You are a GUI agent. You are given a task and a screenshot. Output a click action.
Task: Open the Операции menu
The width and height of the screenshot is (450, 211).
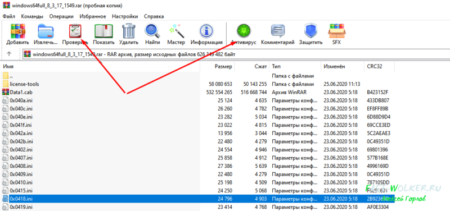point(61,16)
